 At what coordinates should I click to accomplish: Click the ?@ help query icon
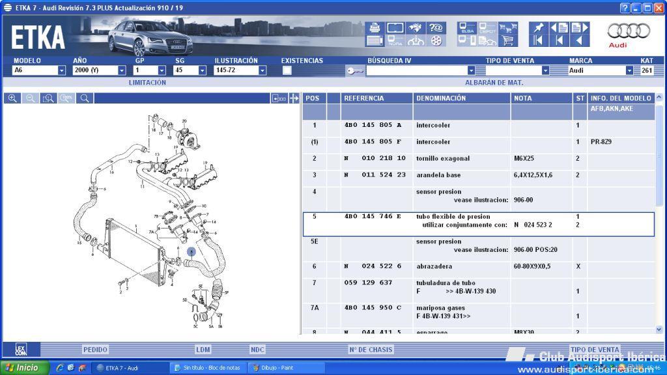[436, 27]
